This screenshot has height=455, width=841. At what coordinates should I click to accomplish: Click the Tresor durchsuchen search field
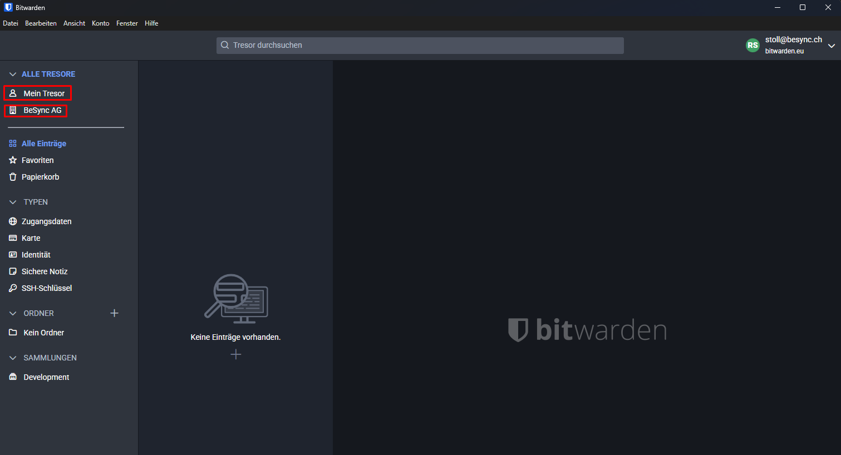(x=420, y=46)
